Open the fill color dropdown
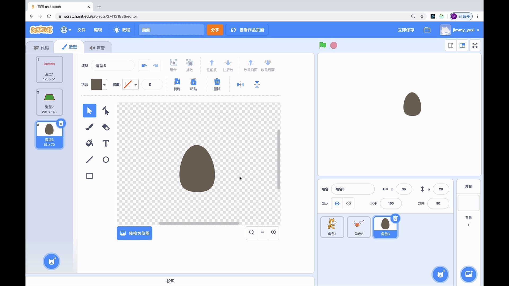The image size is (509, 286). [104, 85]
